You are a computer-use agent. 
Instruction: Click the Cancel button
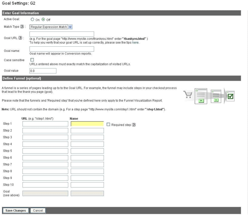38,210
